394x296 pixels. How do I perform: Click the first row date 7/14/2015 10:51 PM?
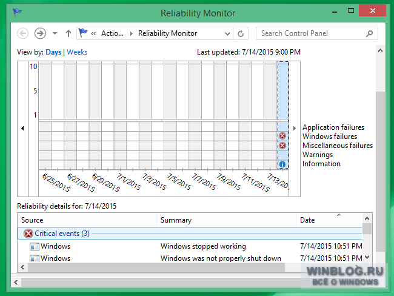pos(331,246)
